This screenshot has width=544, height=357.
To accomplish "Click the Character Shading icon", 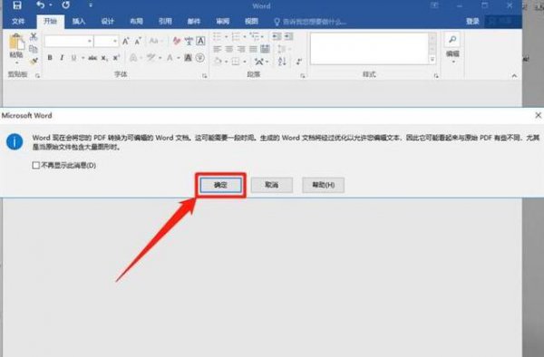I will click(188, 58).
